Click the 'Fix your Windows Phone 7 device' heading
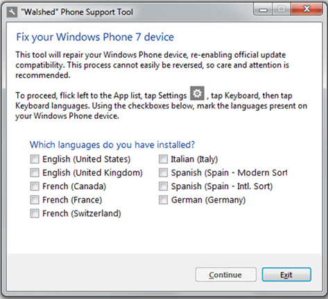328x299 pixels. 95,37
